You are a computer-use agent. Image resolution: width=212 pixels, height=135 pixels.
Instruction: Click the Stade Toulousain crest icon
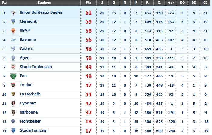(x=13, y=67)
